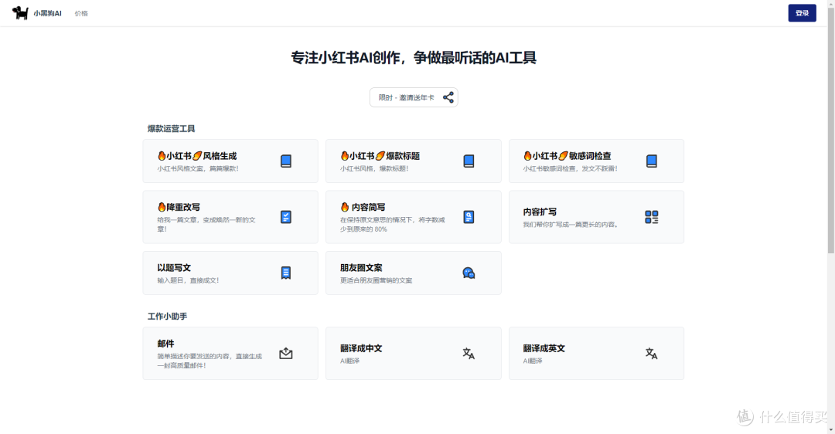Open the 朋友圈文案 tool title
Viewport: 835px width, 434px height.
pyautogui.click(x=361, y=267)
